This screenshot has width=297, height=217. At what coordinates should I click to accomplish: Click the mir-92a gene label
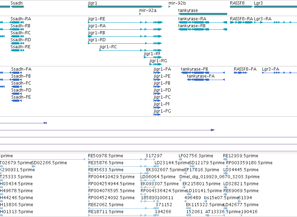click(148, 10)
